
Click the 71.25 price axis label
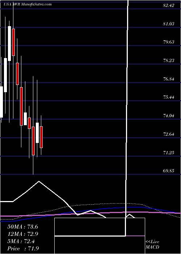pyautogui.click(x=169, y=153)
